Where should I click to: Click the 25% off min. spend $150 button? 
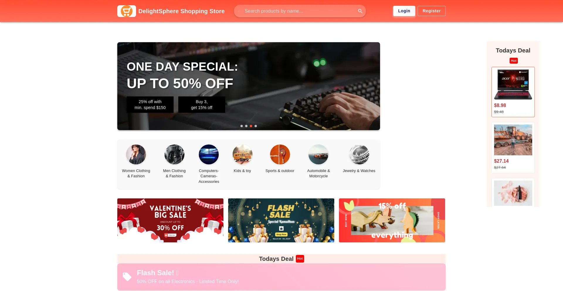(x=150, y=105)
